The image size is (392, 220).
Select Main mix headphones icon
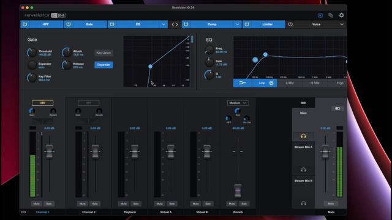click(303, 136)
